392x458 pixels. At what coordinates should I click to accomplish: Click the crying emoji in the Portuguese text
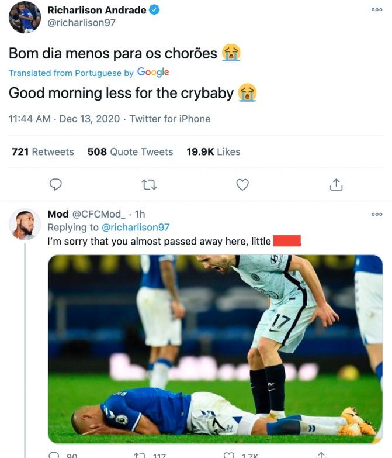231,53
